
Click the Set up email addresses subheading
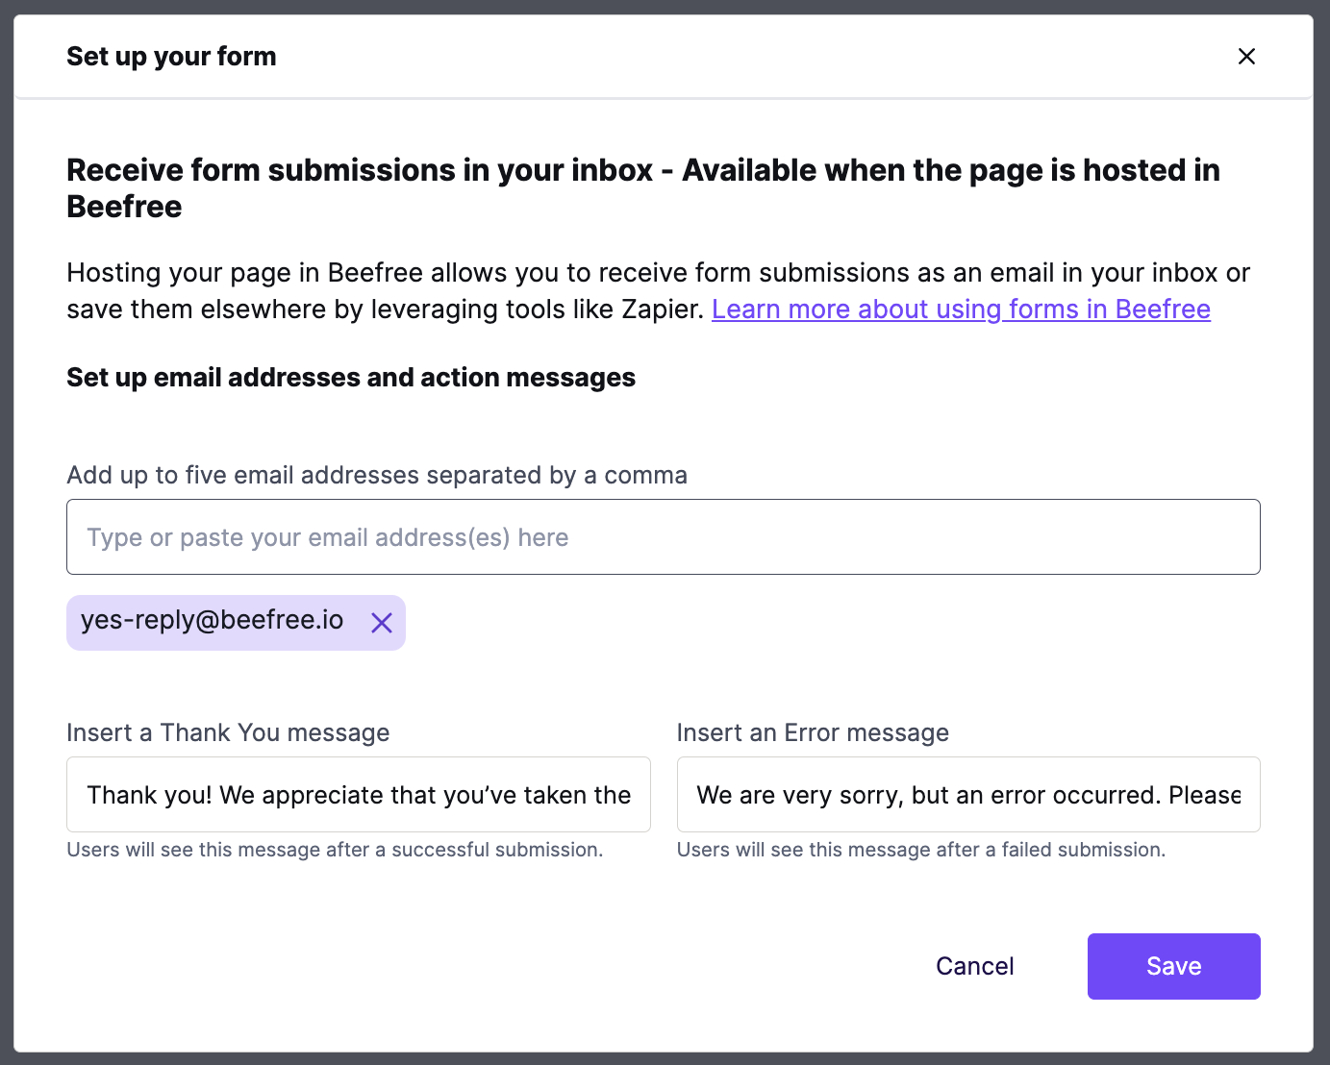click(x=351, y=378)
